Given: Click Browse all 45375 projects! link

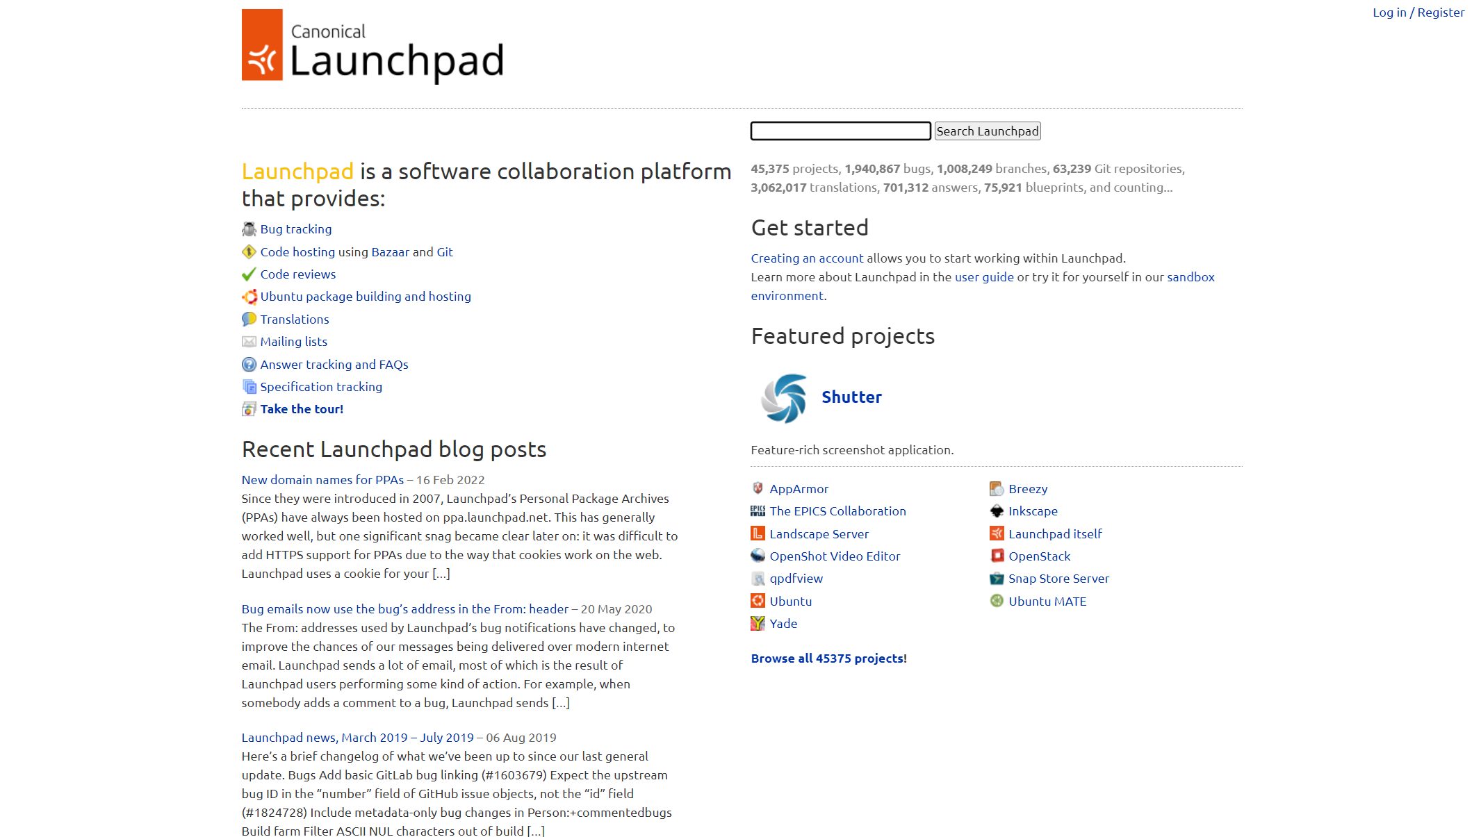Looking at the screenshot, I should [x=828, y=658].
